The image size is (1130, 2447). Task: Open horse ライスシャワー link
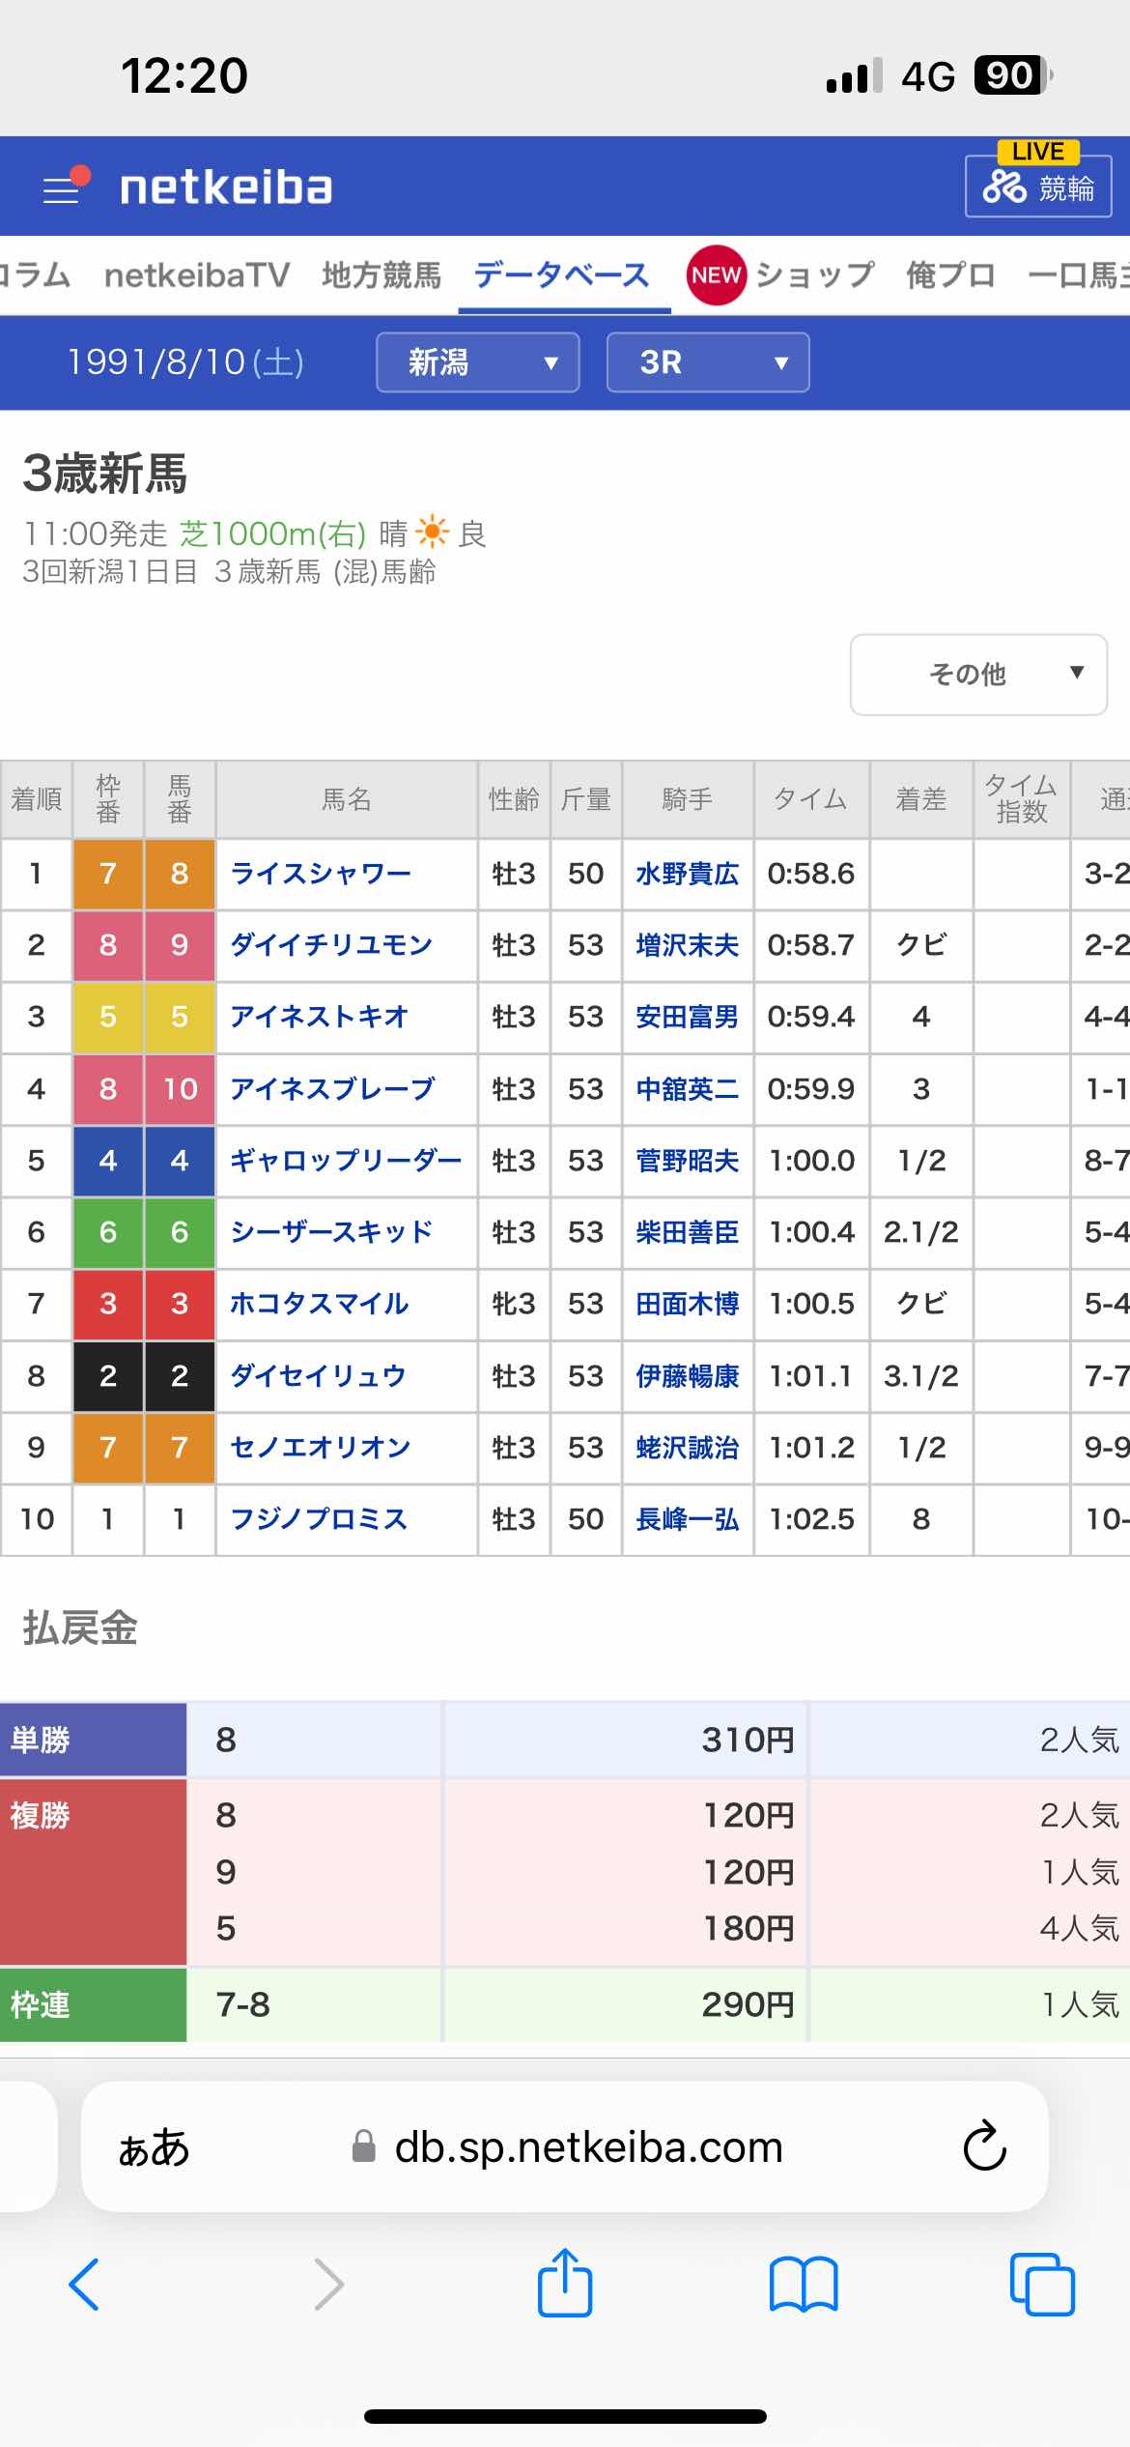pos(321,874)
